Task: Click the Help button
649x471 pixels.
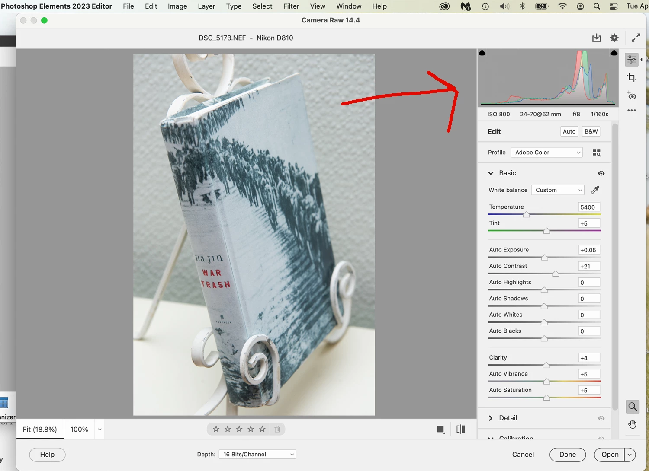Action: (47, 455)
